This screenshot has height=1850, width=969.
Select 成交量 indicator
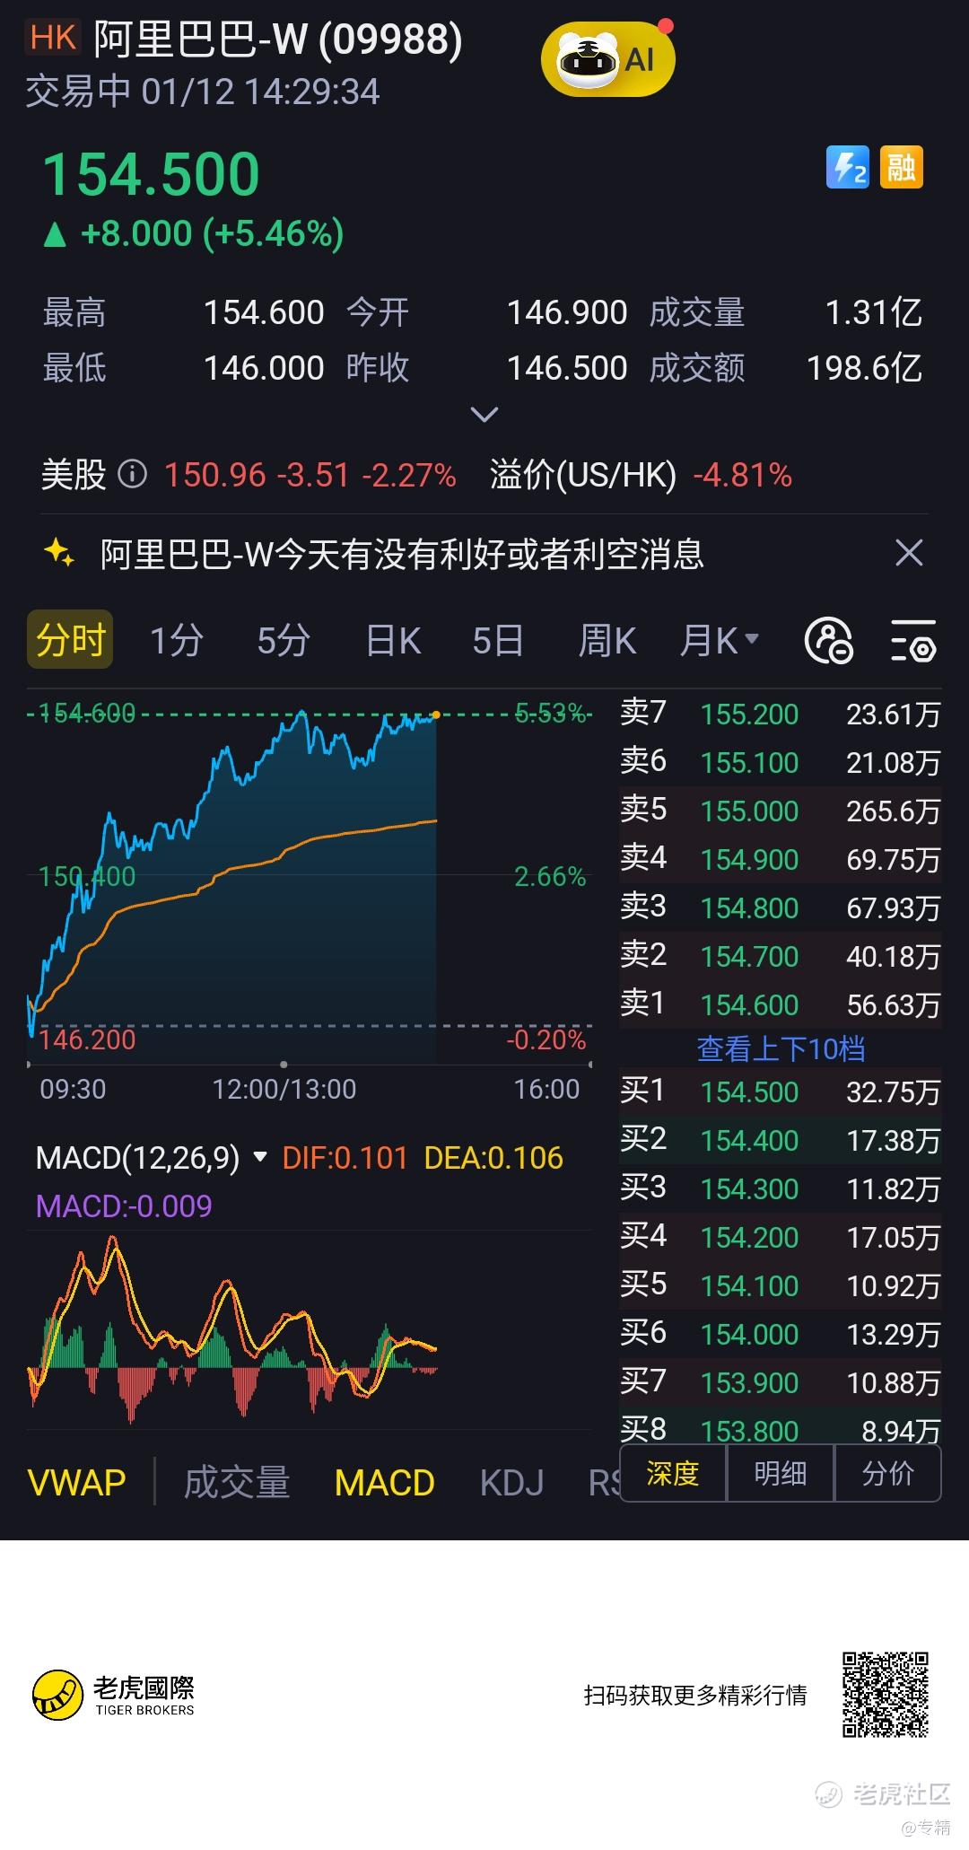(x=237, y=1483)
